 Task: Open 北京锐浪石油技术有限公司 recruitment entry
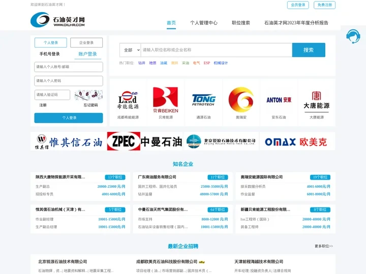click(x=63, y=262)
